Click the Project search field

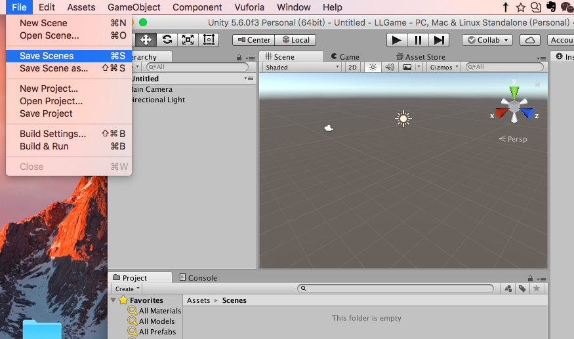(x=396, y=289)
